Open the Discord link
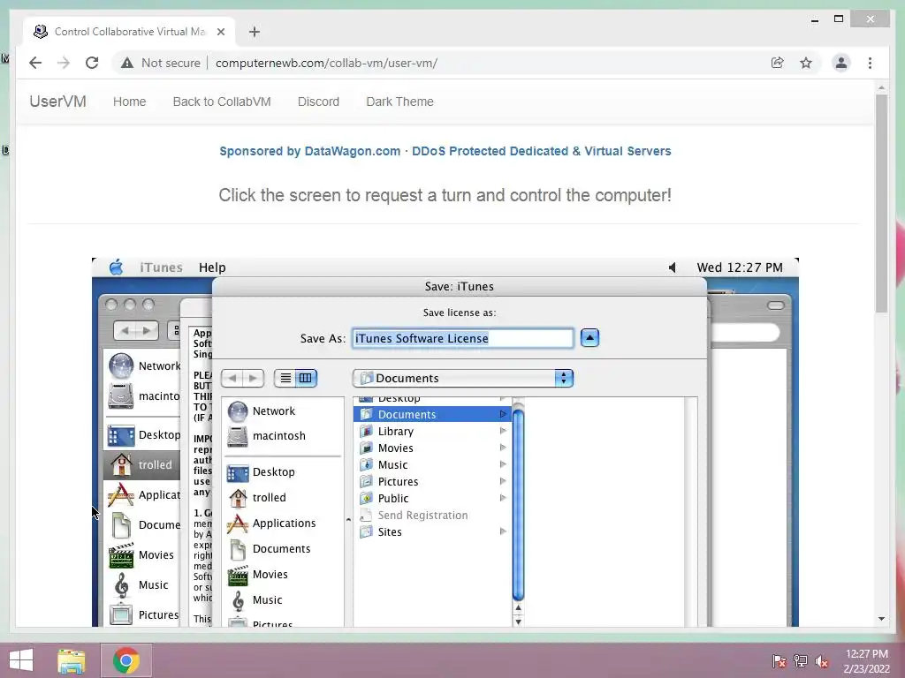The height and width of the screenshot is (678, 905). (x=318, y=102)
